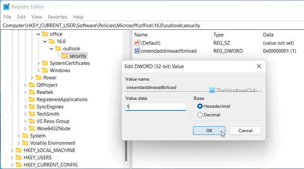Click the Realtek folder icon

point(32,92)
